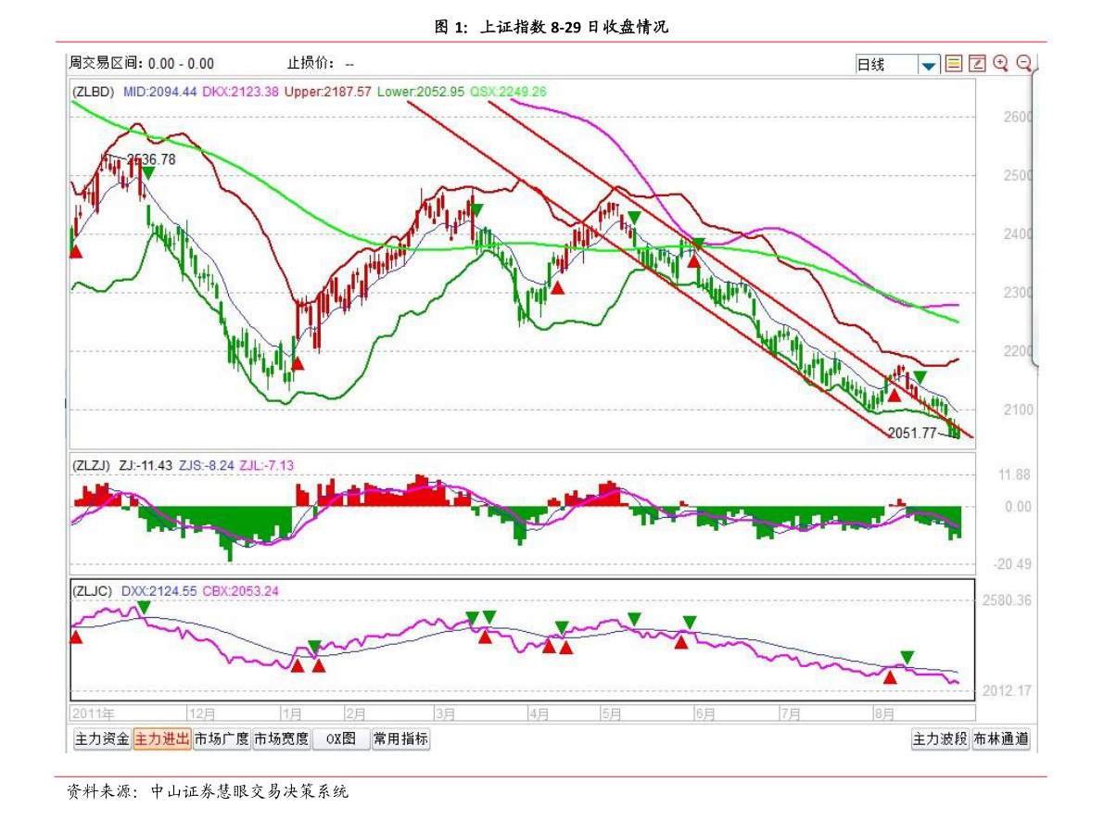Click red buy arrow at chart's far left
Image resolution: width=1104 pixels, height=820 pixels.
tap(75, 250)
